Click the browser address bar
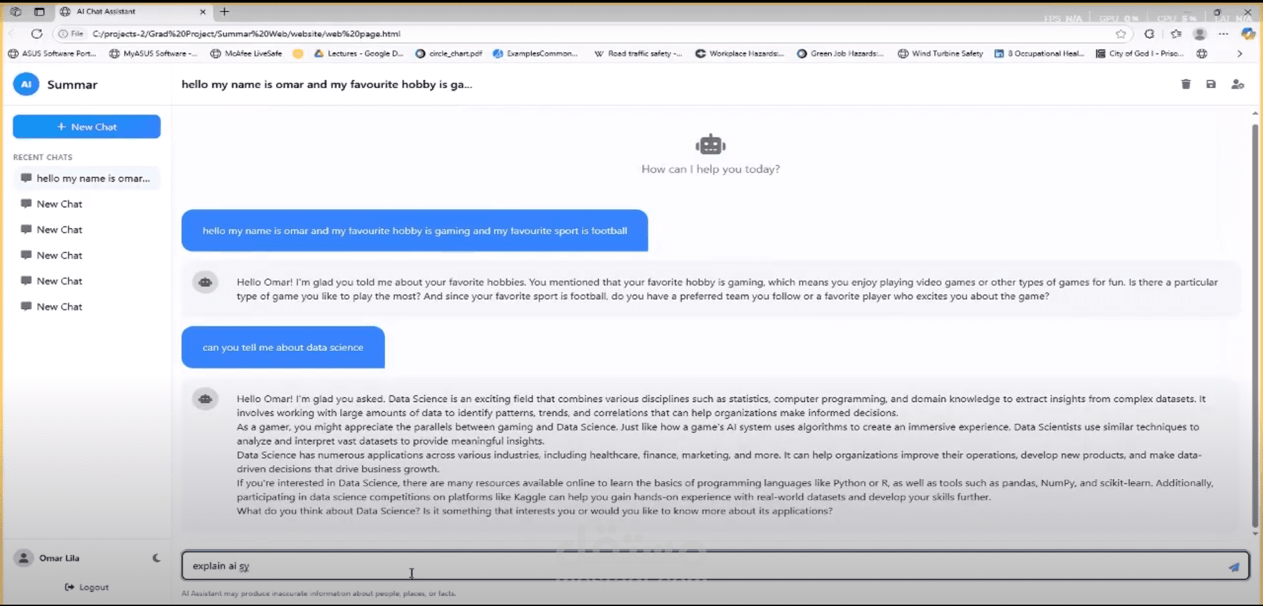The image size is (1263, 606). pos(592,34)
